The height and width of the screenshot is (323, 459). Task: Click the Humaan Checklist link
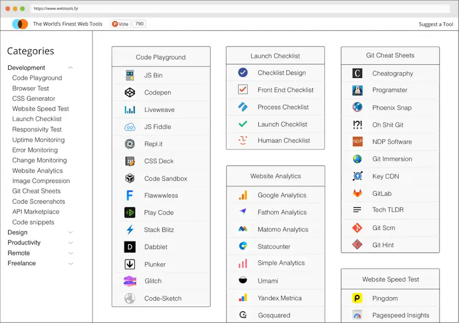(283, 140)
